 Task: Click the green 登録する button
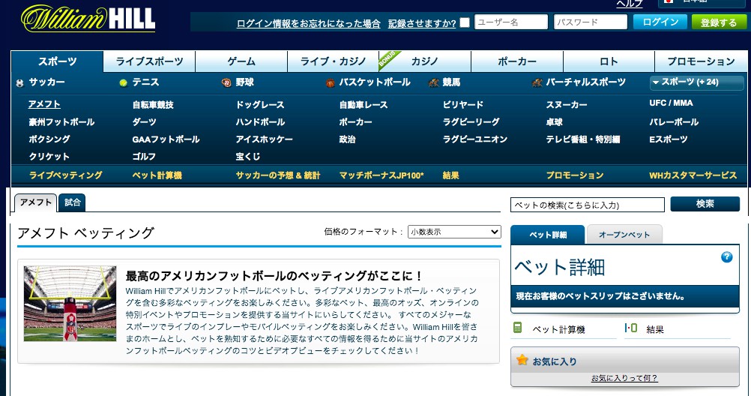click(x=719, y=22)
